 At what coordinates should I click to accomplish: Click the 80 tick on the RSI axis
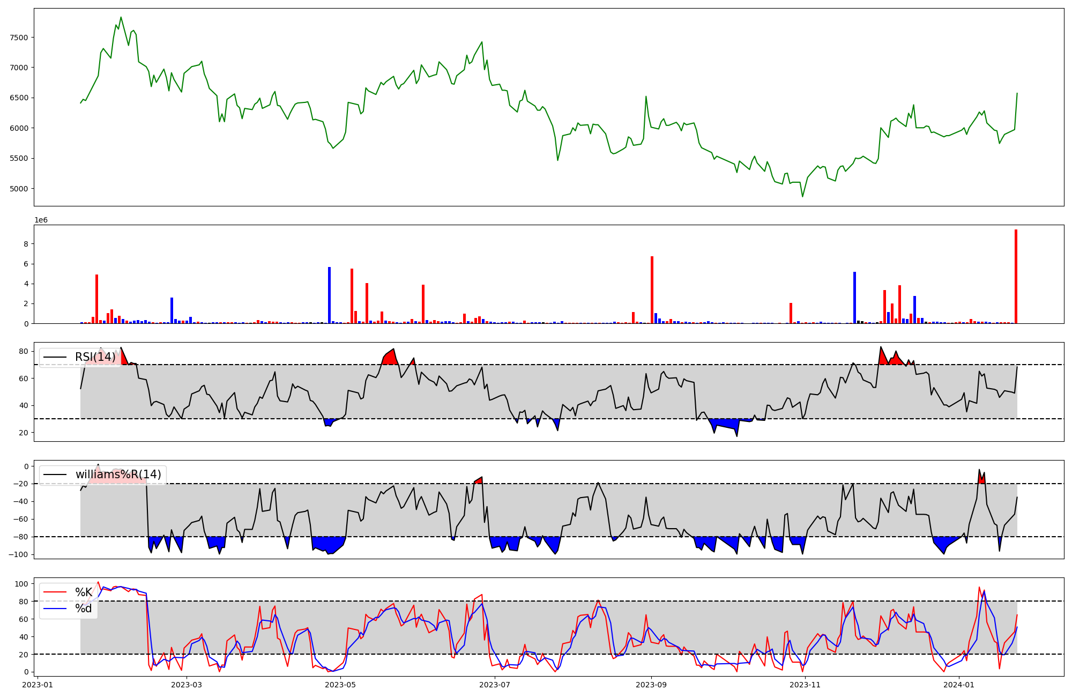pos(23,352)
